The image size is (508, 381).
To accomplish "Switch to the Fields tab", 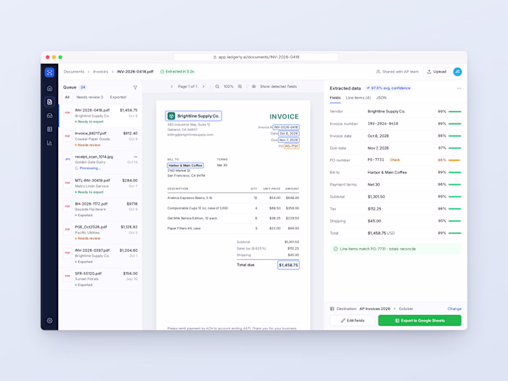I will (335, 98).
